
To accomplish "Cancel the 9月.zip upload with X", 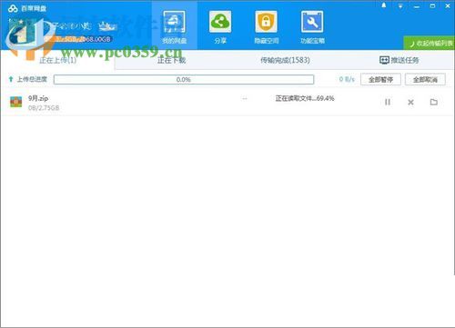I will (x=410, y=103).
